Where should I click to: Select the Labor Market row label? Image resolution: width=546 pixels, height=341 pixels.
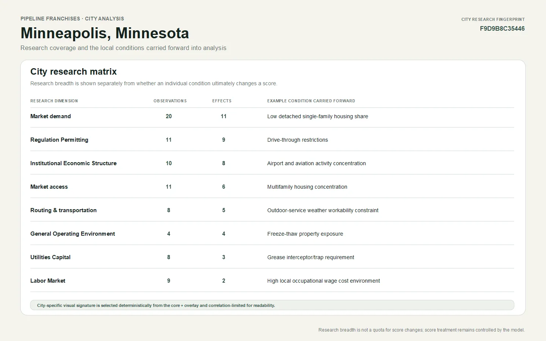click(x=48, y=281)
